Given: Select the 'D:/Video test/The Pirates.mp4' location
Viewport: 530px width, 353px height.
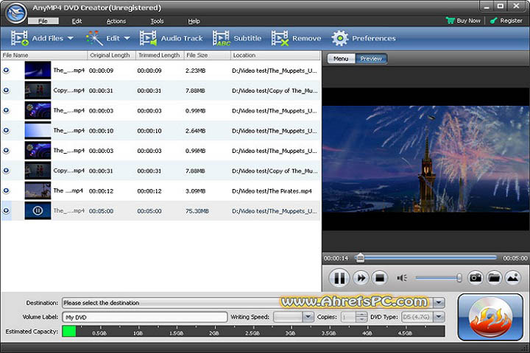Looking at the screenshot, I should pyautogui.click(x=272, y=191).
